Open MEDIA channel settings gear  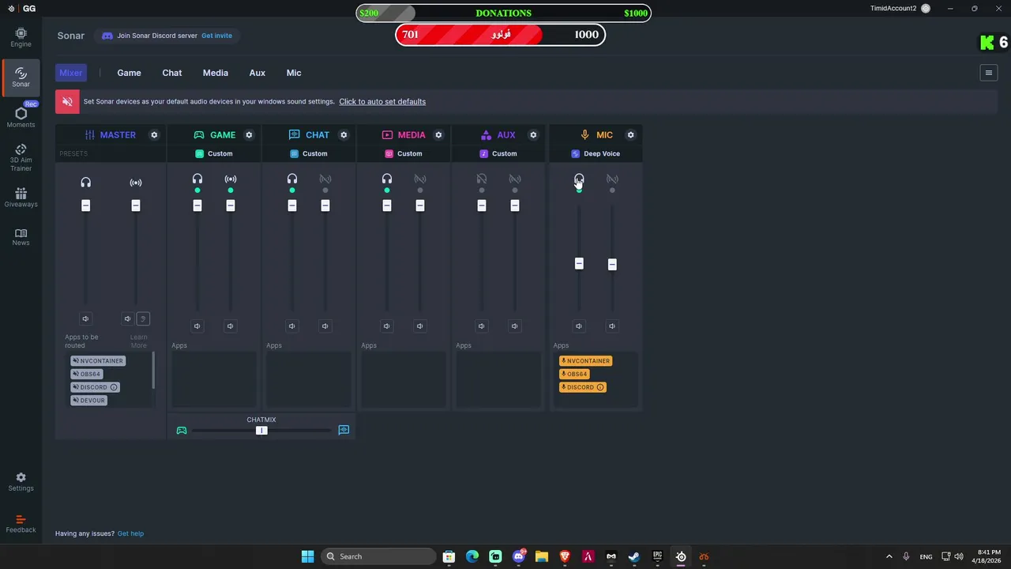[438, 135]
